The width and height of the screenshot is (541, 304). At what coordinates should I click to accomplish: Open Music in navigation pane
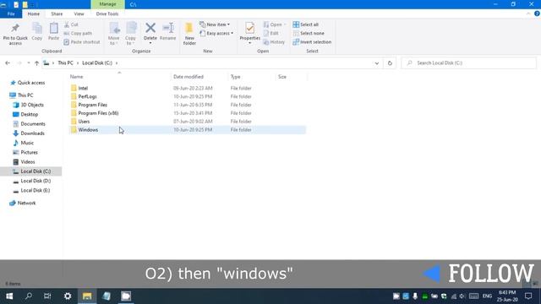27,143
